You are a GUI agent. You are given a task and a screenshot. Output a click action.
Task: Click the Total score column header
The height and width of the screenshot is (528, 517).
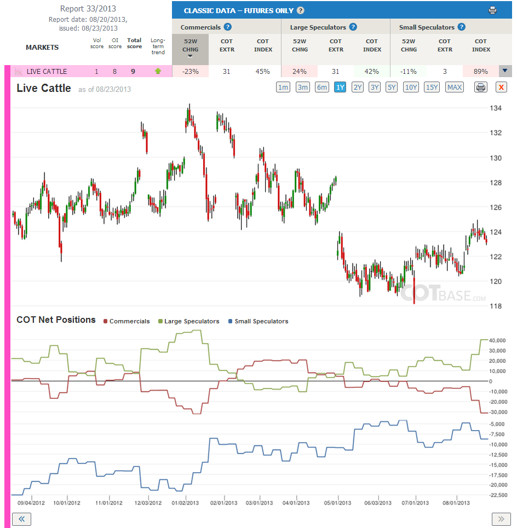pos(134,43)
